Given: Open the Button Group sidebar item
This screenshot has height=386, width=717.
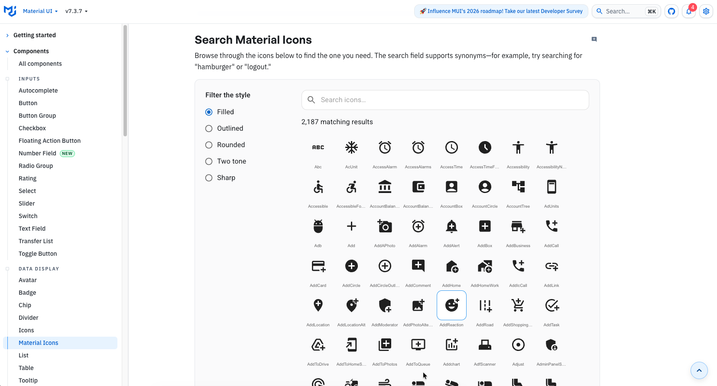Looking at the screenshot, I should point(37,116).
